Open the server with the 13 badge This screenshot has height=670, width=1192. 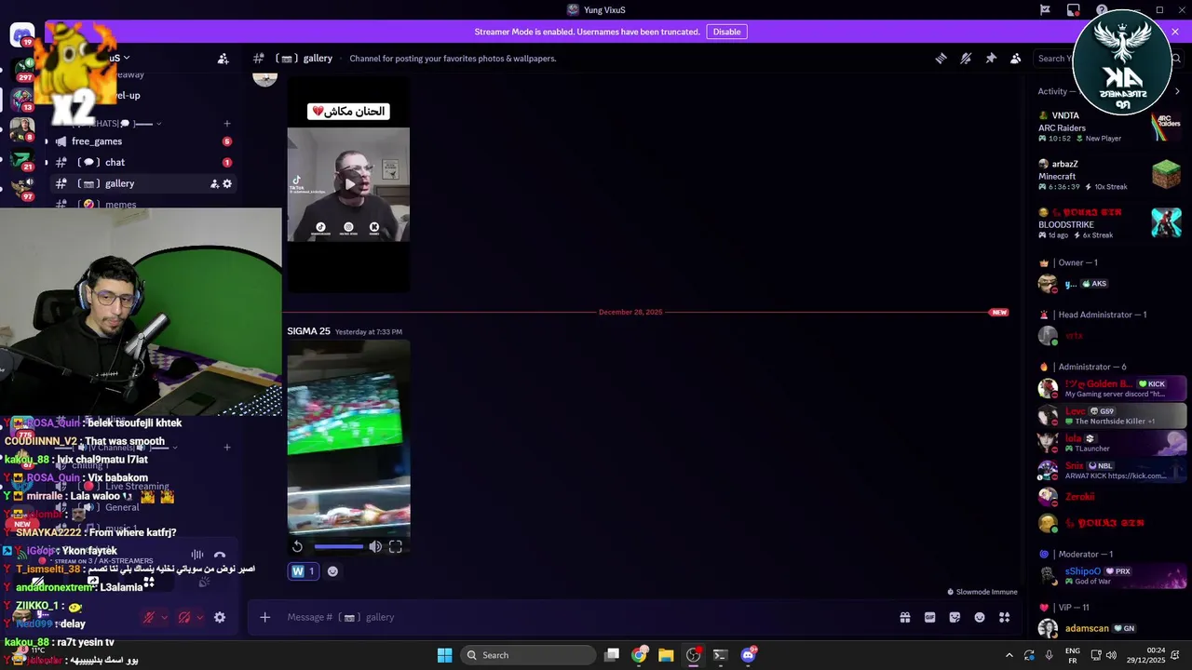[21, 98]
